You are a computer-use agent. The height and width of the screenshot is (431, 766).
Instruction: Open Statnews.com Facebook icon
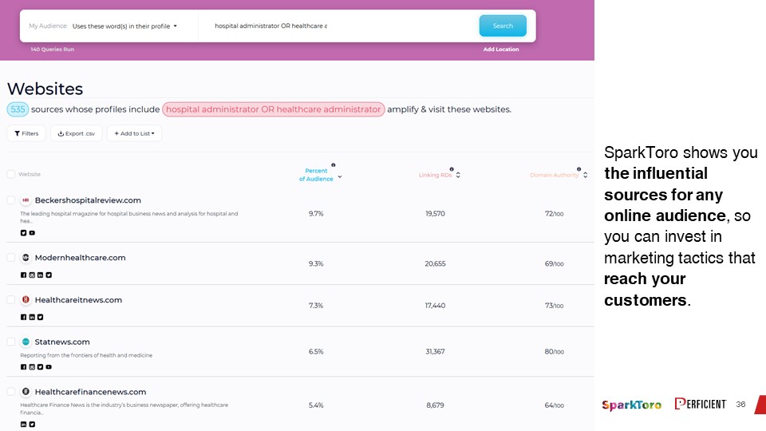click(23, 367)
